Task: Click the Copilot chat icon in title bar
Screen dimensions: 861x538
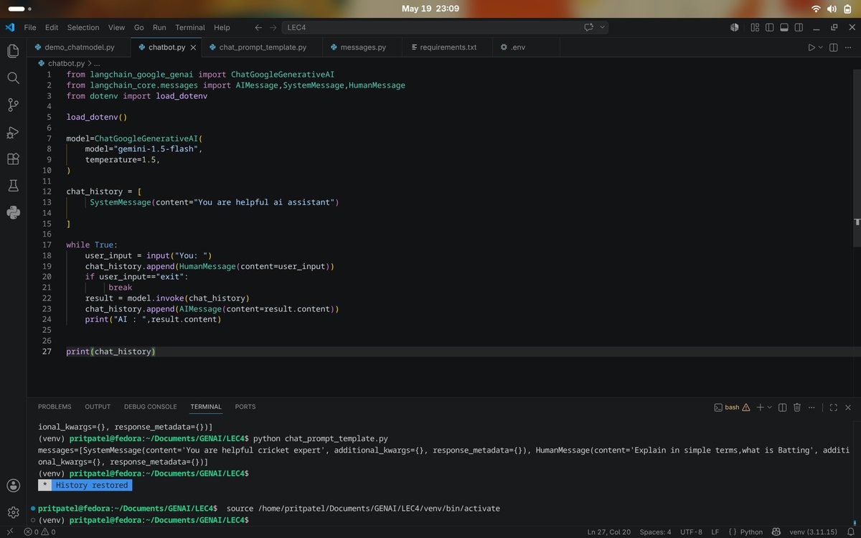Action: coord(589,27)
